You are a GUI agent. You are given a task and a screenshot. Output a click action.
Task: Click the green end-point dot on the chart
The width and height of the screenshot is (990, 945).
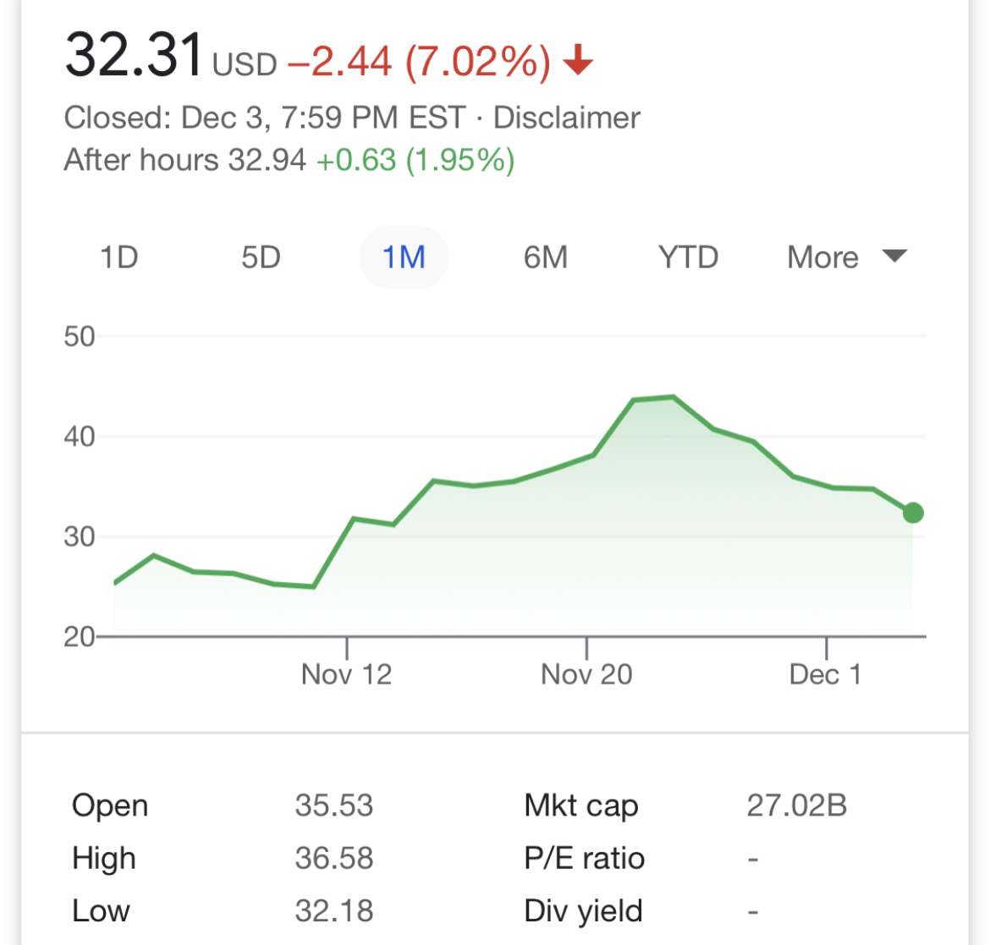coord(913,513)
